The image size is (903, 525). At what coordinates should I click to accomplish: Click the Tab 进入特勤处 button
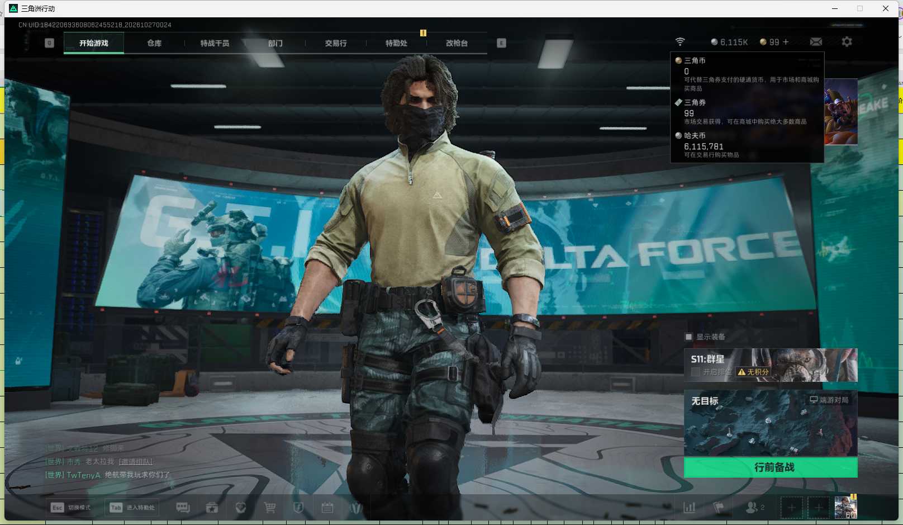pos(132,508)
